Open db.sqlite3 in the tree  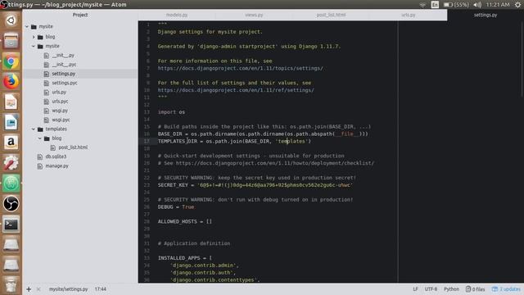[x=56, y=157]
